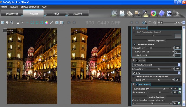Switch to single image view mode
Image resolution: width=186 pixels, height=107 pixels.
coord(57,22)
